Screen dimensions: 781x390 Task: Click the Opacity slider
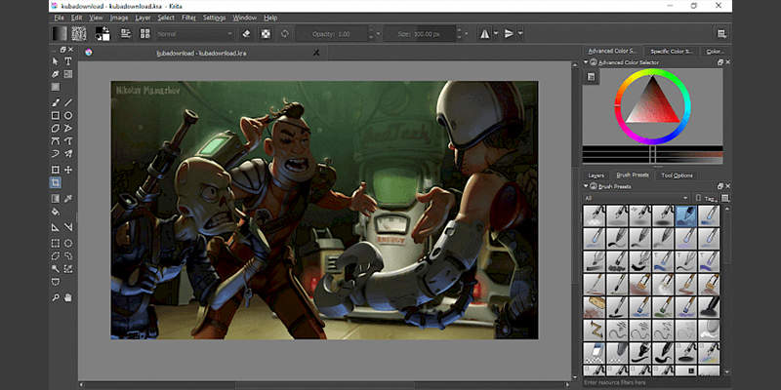(332, 34)
